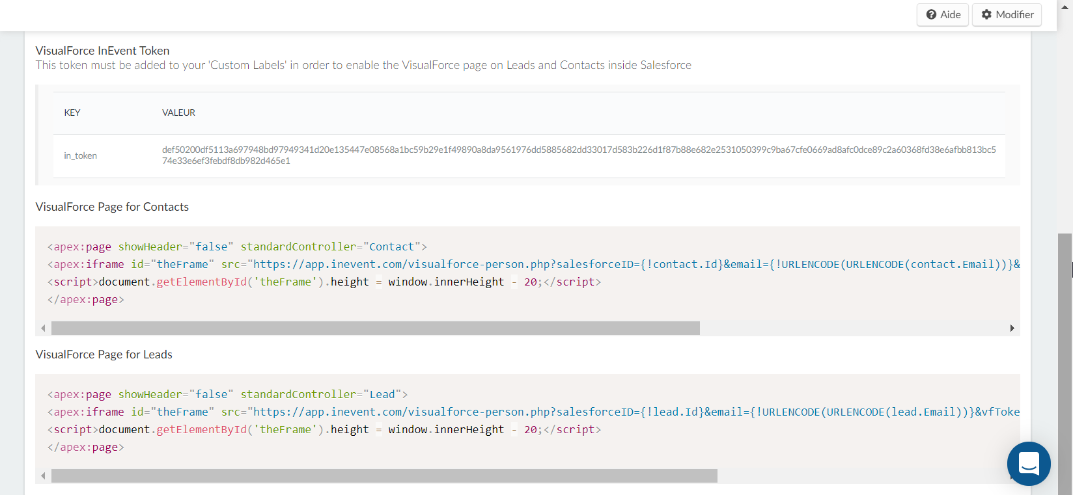Click the Contacts script innerHeight line
The image size is (1073, 495).
click(324, 282)
